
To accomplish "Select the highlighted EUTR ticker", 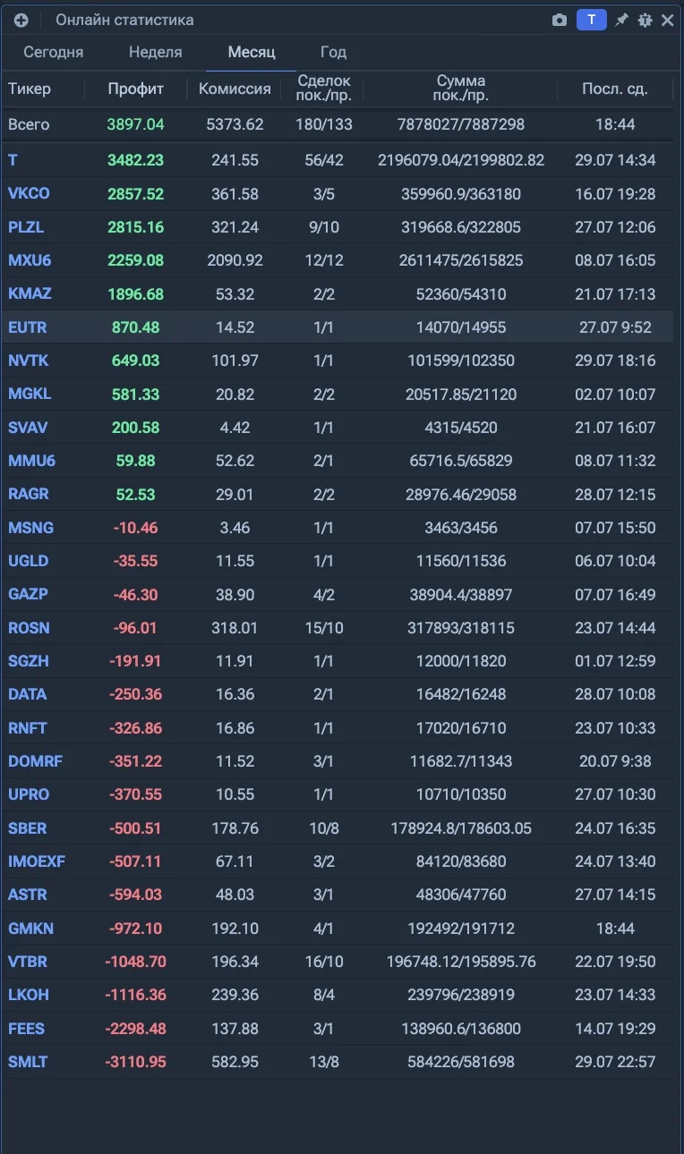I will pos(27,327).
